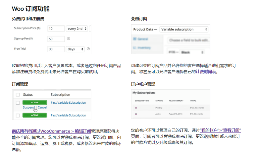Click the Inventory tab icon in Product Data
Viewport: 263px width, 152px height.
135,48
